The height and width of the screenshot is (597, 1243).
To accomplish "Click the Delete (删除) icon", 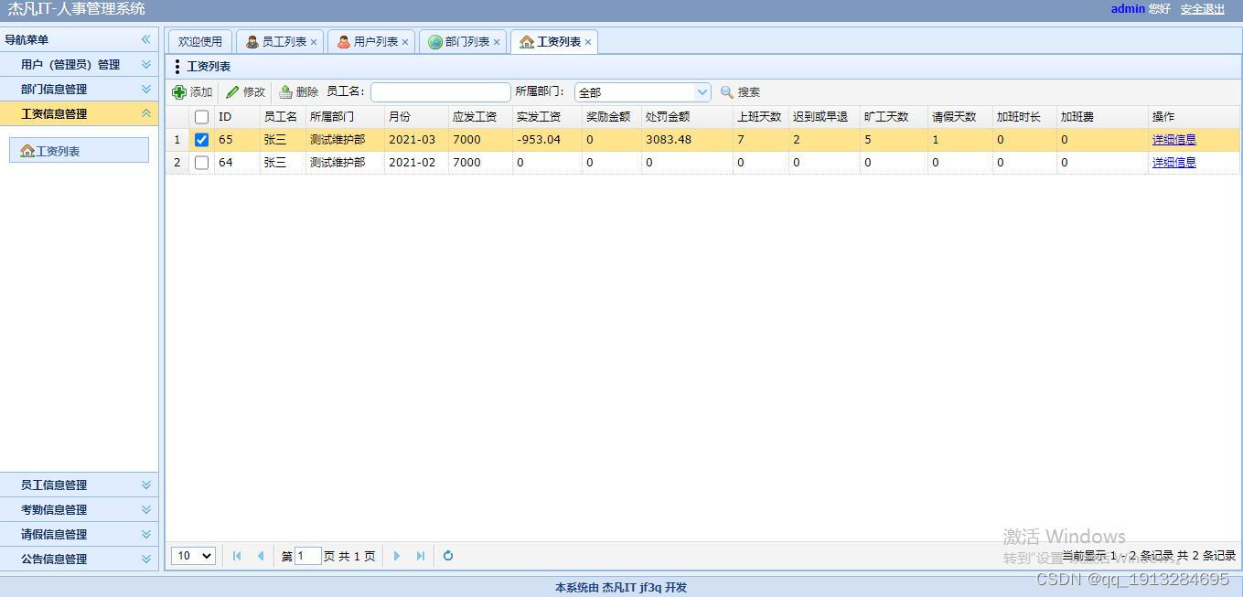I will [x=285, y=92].
